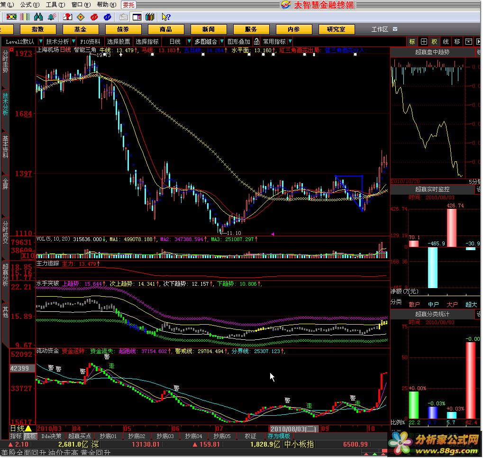Click the lock icon beside 图形叠加
The image size is (483, 458).
(256, 41)
